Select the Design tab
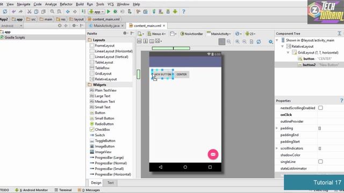The width and height of the screenshot is (344, 193). 96,183
